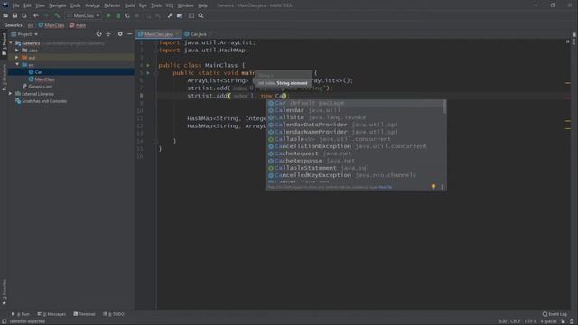The height and width of the screenshot is (325, 578).
Task: Choose CancelledKeyException completion suggestion
Action: point(355,175)
